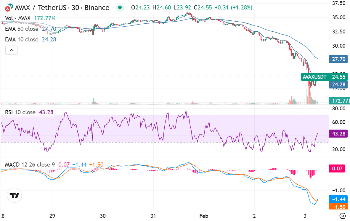The image size is (350, 221).
Task: Click the 32.50 price axis level
Action: pyautogui.click(x=339, y=32)
